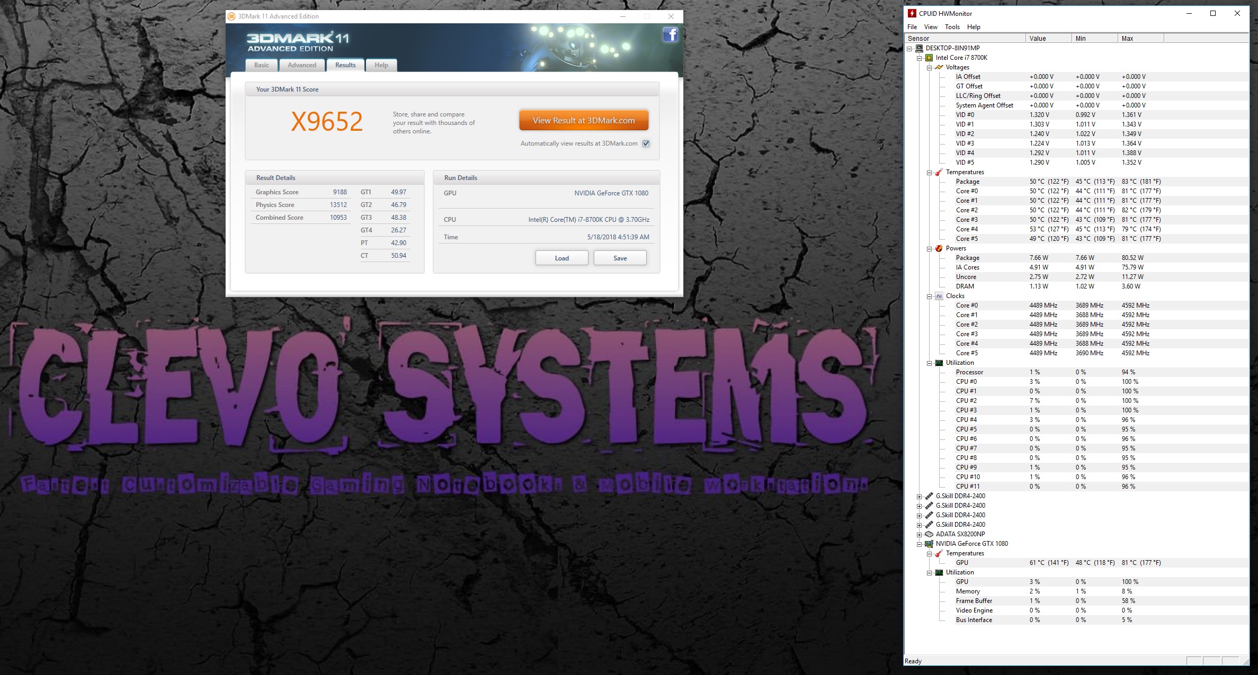Screen dimensions: 1258x675
Task: Switch to the Basic tab in 3DMark
Action: tap(262, 65)
